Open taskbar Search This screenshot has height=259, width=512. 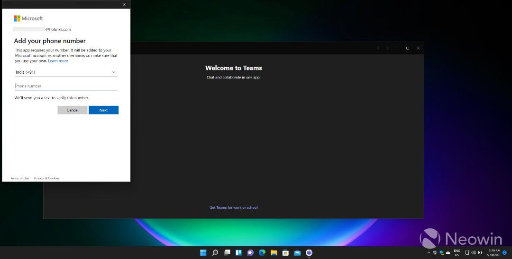(x=215, y=252)
